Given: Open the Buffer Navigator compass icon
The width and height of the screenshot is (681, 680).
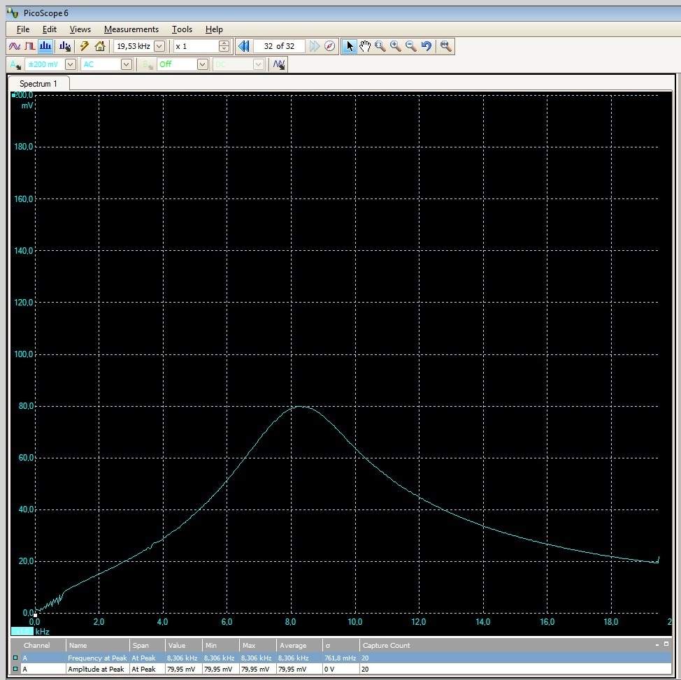Looking at the screenshot, I should click(330, 46).
